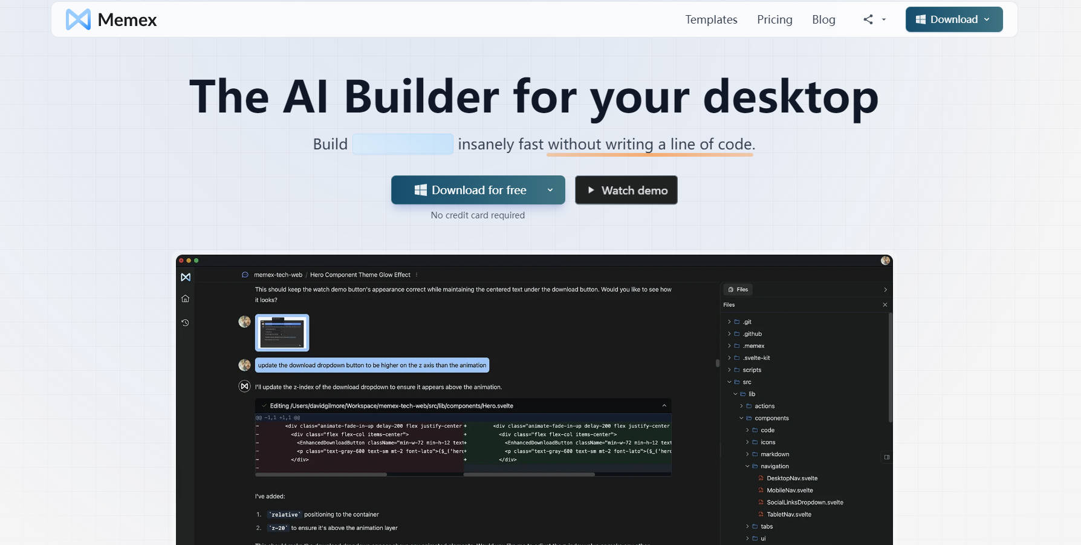Image resolution: width=1081 pixels, height=545 pixels.
Task: Collapse the components folder
Action: click(x=741, y=418)
